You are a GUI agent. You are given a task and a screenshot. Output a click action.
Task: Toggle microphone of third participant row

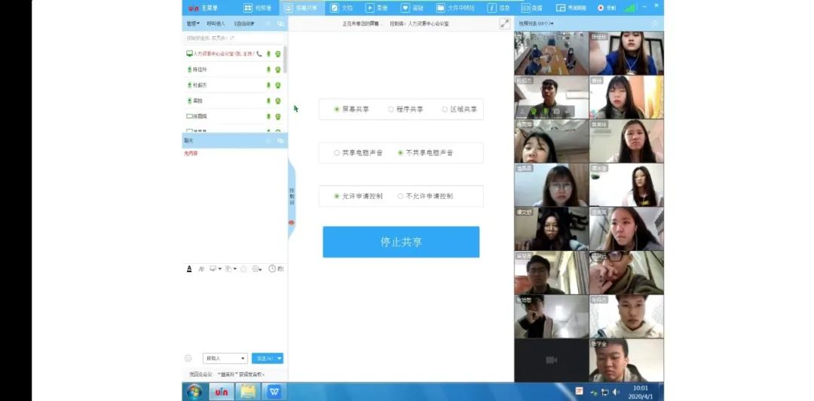pyautogui.click(x=268, y=85)
